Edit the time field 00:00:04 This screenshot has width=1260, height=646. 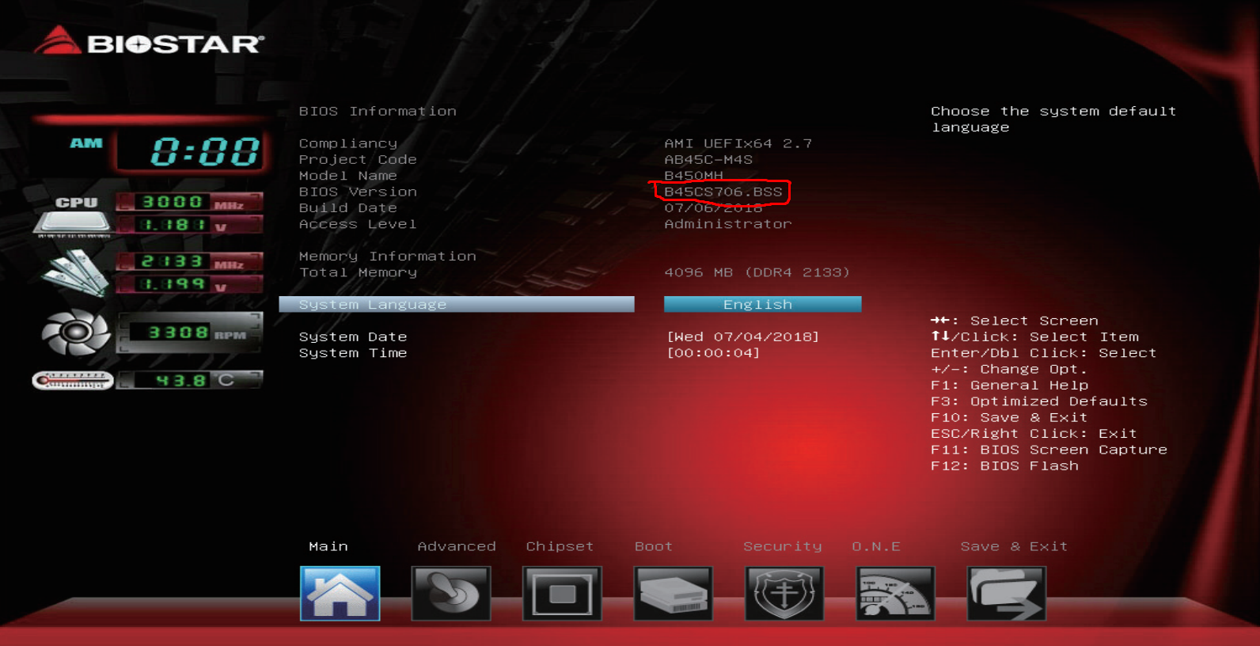point(713,353)
